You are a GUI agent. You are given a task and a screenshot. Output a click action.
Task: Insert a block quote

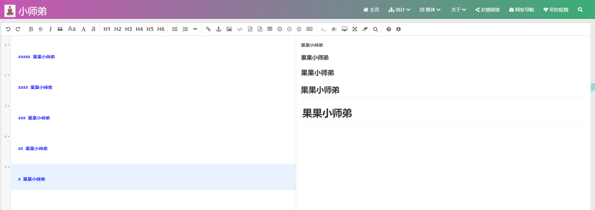(60, 29)
